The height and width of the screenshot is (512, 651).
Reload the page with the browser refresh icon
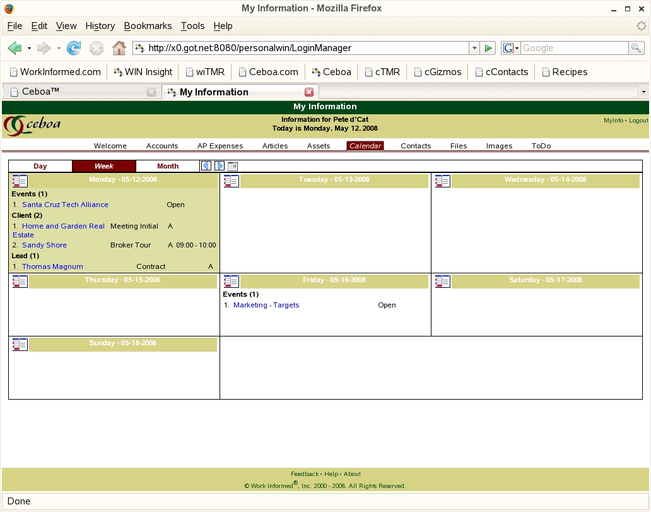pyautogui.click(x=74, y=48)
